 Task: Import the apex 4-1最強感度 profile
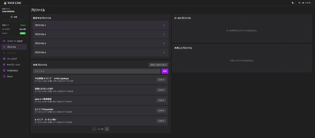point(161,100)
